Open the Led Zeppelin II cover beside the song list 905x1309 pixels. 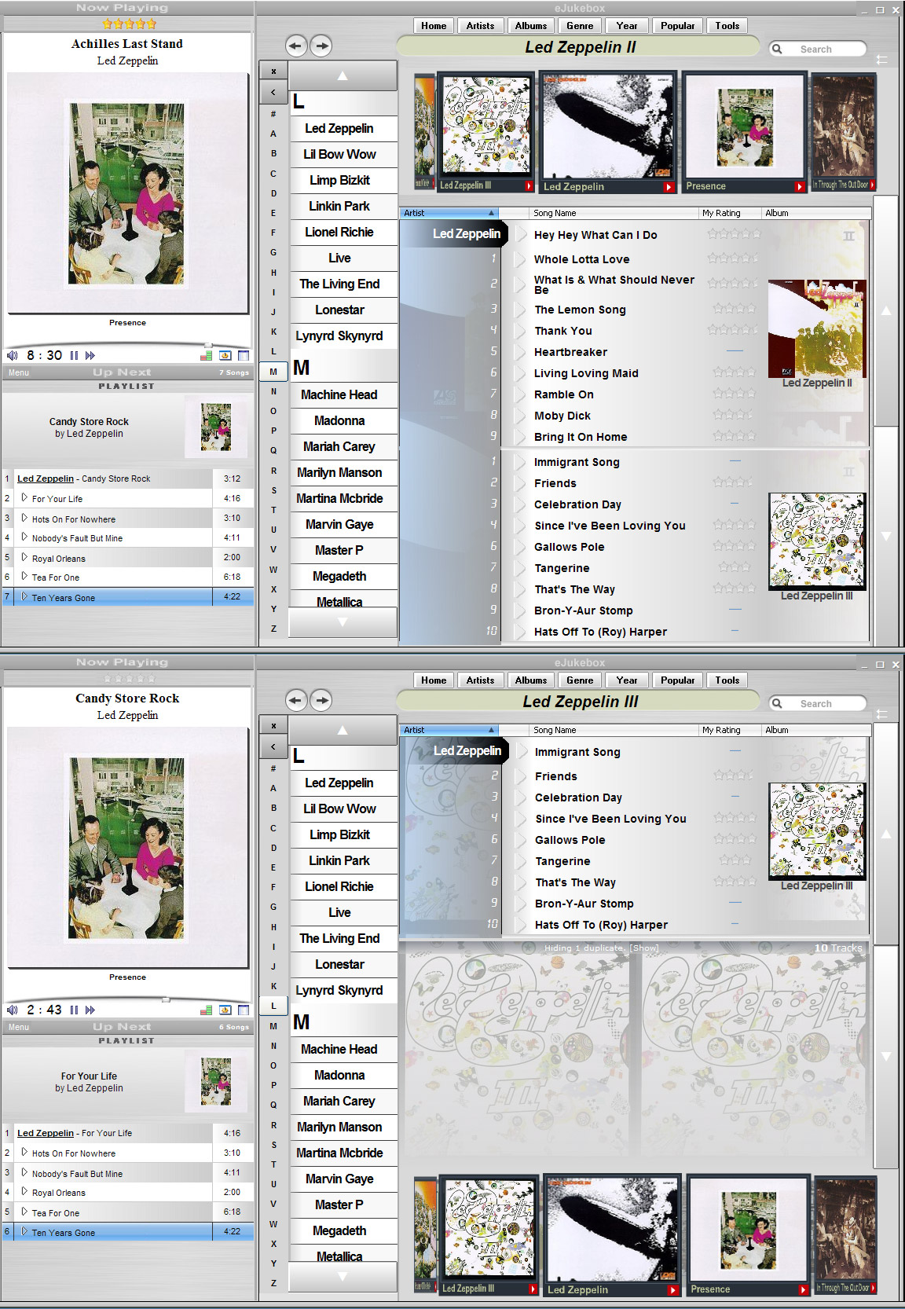pyautogui.click(x=817, y=328)
